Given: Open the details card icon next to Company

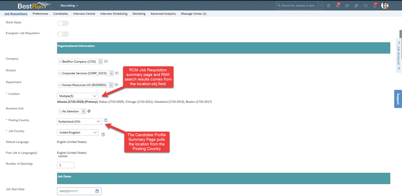Looking at the screenshot, I should pyautogui.click(x=106, y=61).
